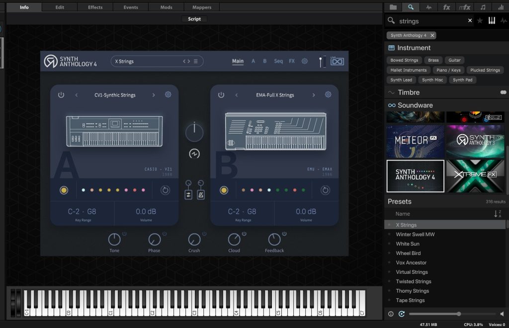Click the favorites star filter icon
The width and height of the screenshot is (509, 328).
click(x=480, y=21)
